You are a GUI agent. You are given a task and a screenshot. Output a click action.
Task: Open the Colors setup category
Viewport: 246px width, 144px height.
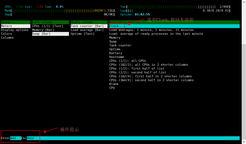(x=7, y=34)
